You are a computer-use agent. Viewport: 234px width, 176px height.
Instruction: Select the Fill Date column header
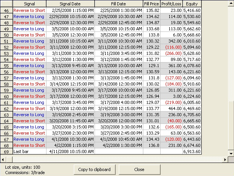tap(119, 4)
